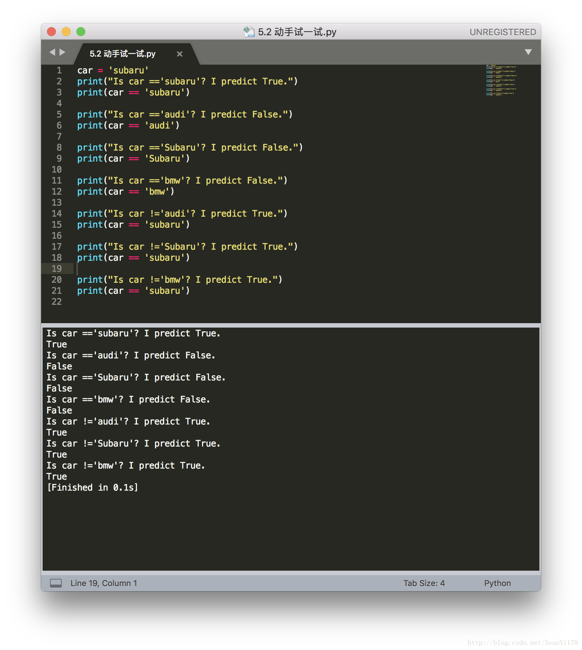Click output line "Is car !='Subaru'? I predict True."
The image size is (582, 650).
pos(133,443)
